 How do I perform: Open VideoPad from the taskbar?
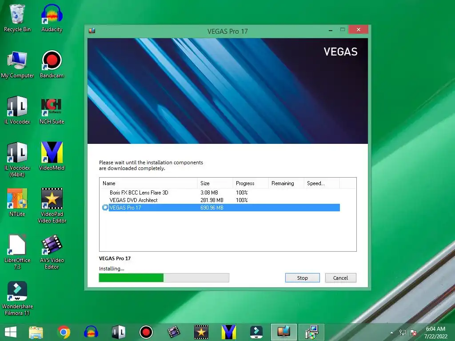[x=201, y=332]
